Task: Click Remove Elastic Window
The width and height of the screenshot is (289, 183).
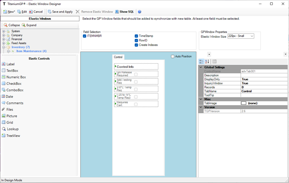Action: pos(94,12)
